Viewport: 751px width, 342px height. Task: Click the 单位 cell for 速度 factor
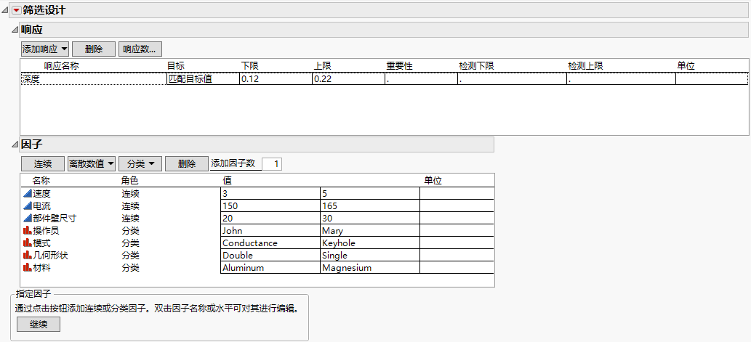click(x=457, y=194)
